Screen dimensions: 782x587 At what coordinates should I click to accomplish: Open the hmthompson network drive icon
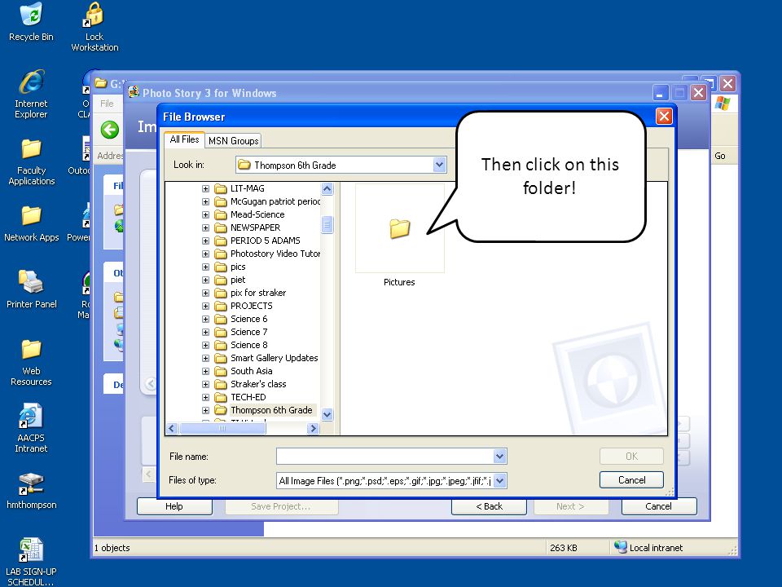pyautogui.click(x=31, y=483)
